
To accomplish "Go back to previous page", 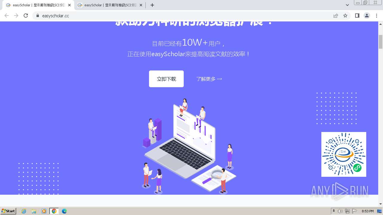I will coord(7,16).
